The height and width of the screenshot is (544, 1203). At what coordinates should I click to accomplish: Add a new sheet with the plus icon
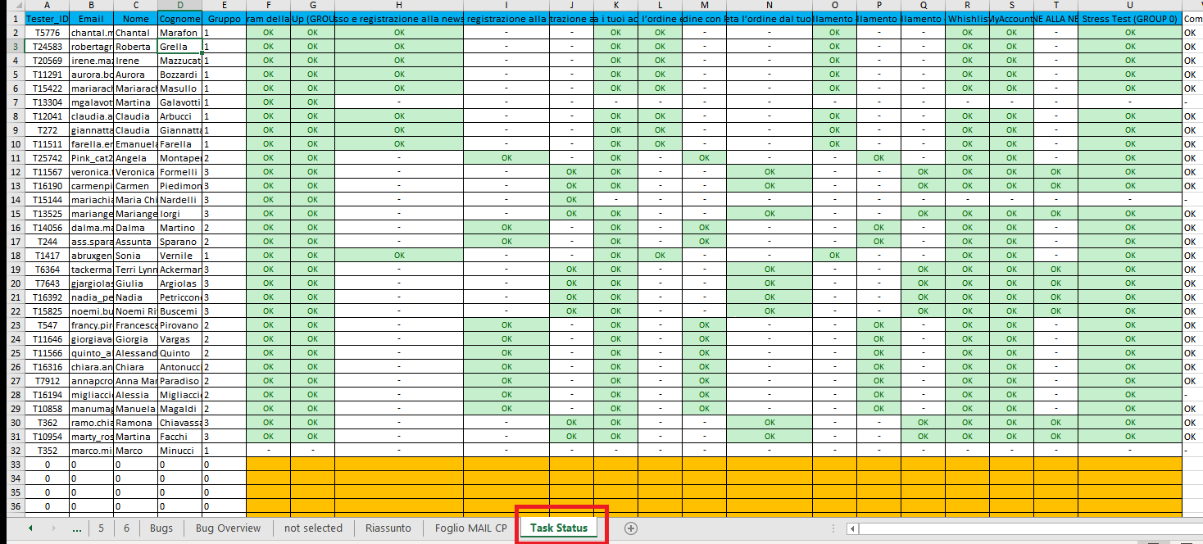(630, 528)
